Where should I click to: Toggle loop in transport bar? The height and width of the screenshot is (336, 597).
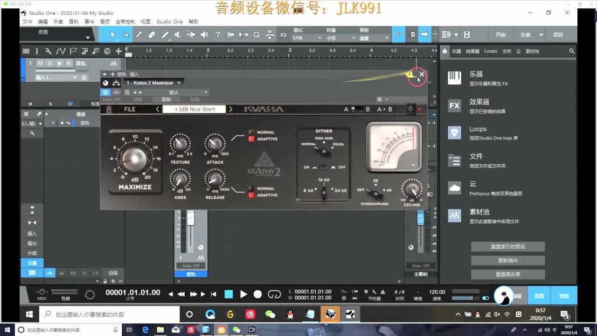pos(274,294)
